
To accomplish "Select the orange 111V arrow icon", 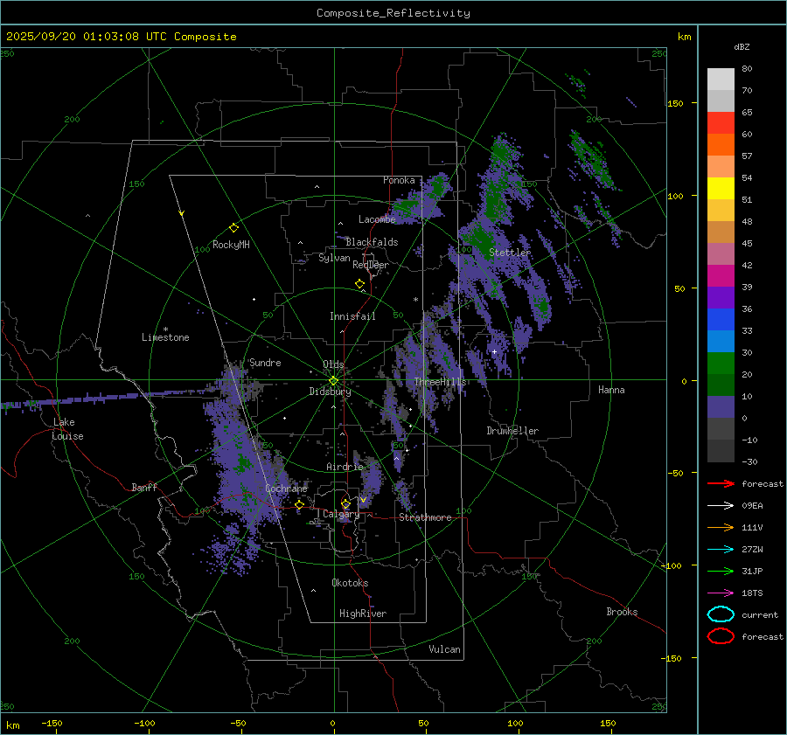I will coord(721,527).
